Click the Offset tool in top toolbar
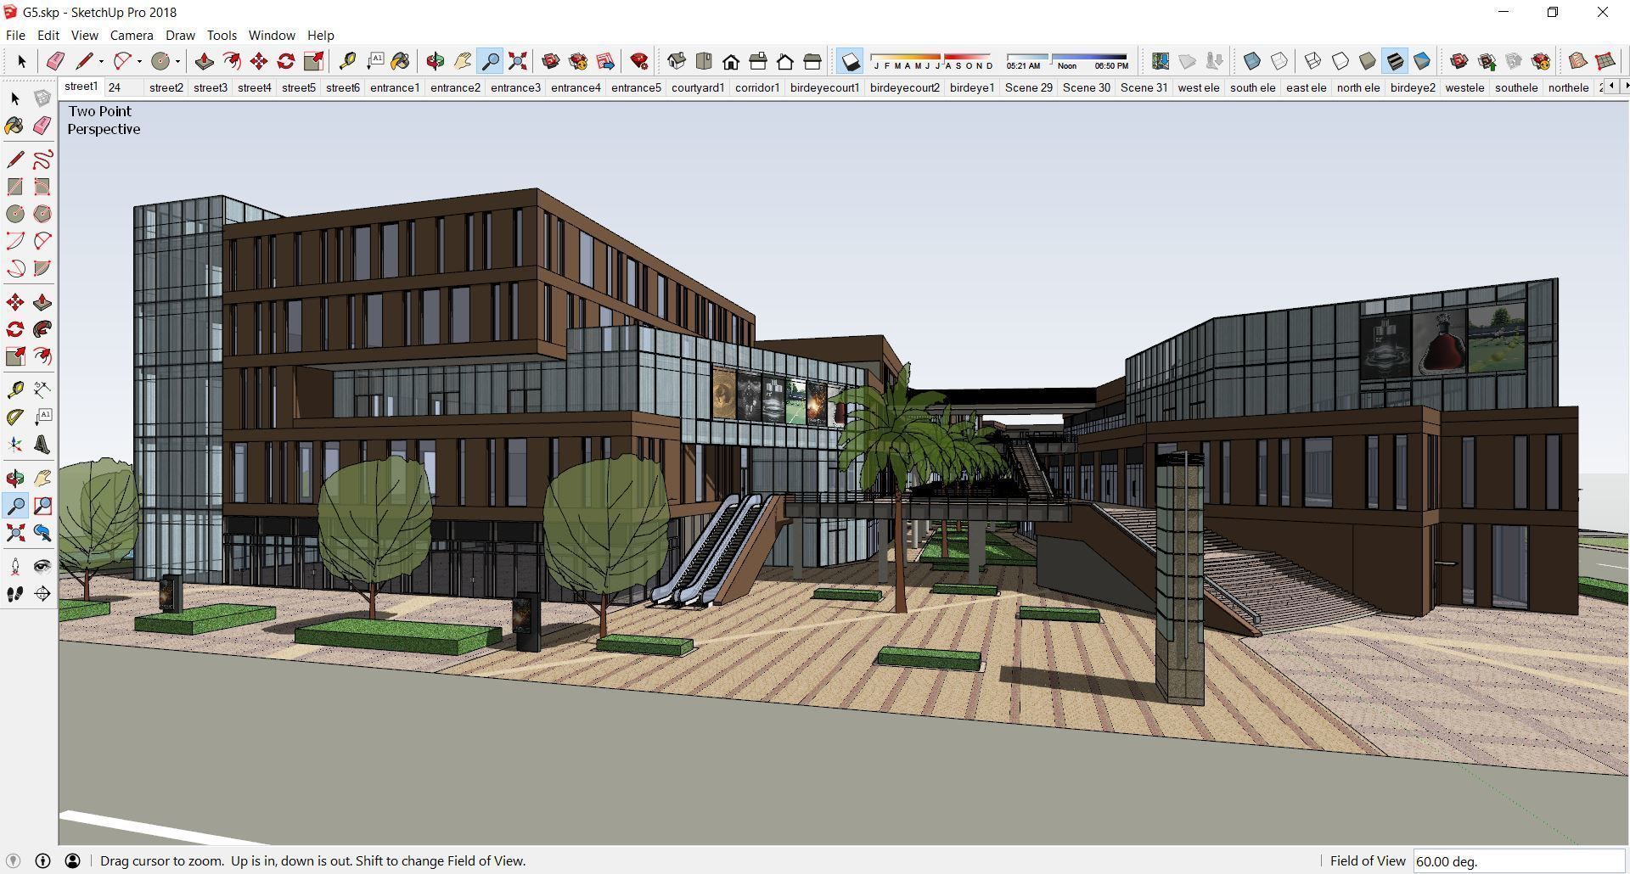 (x=231, y=61)
